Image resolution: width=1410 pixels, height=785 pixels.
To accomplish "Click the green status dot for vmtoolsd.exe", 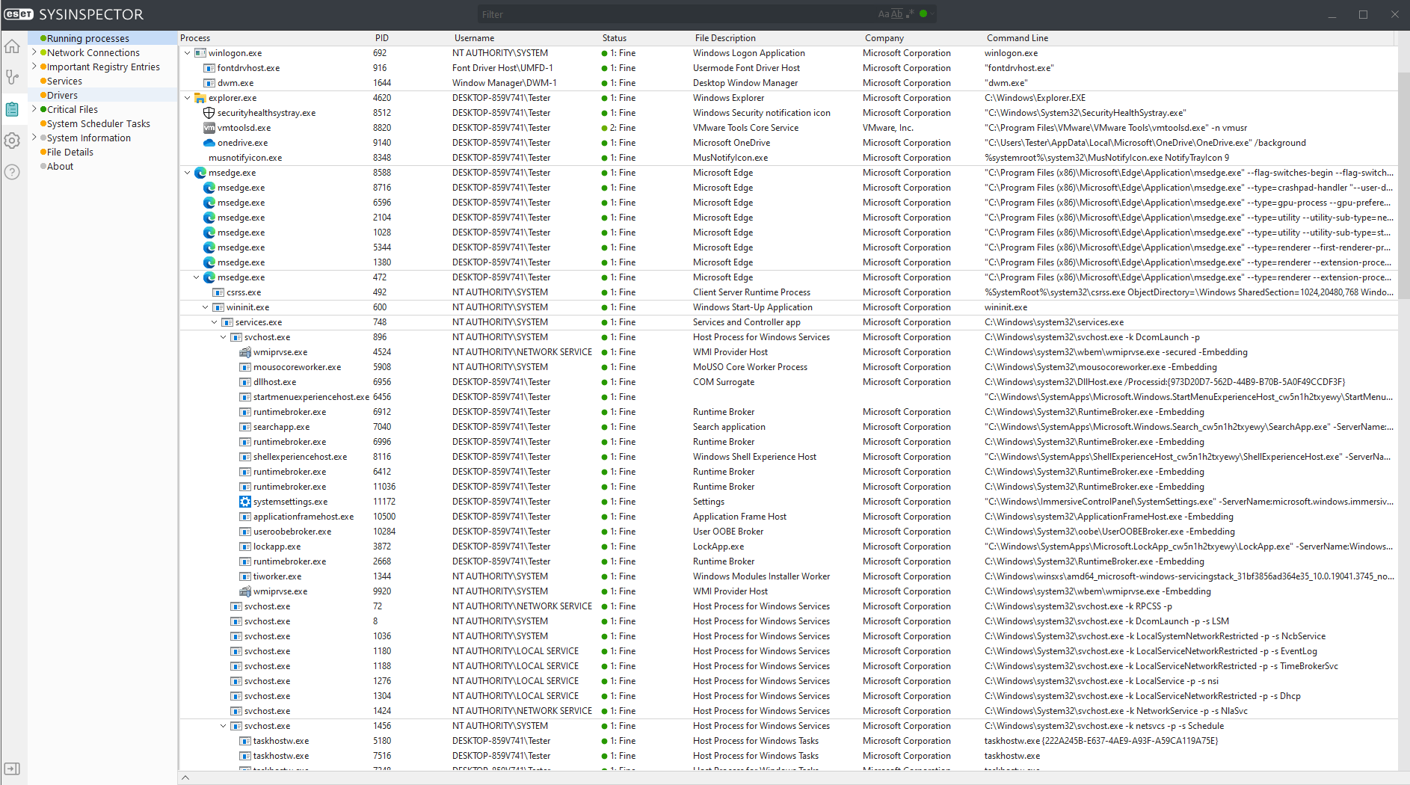I will pos(604,128).
